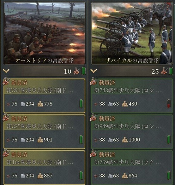Screen dimensions: 175x185
Task: Click the manpower icon showing 1000
Action: coord(125,140)
